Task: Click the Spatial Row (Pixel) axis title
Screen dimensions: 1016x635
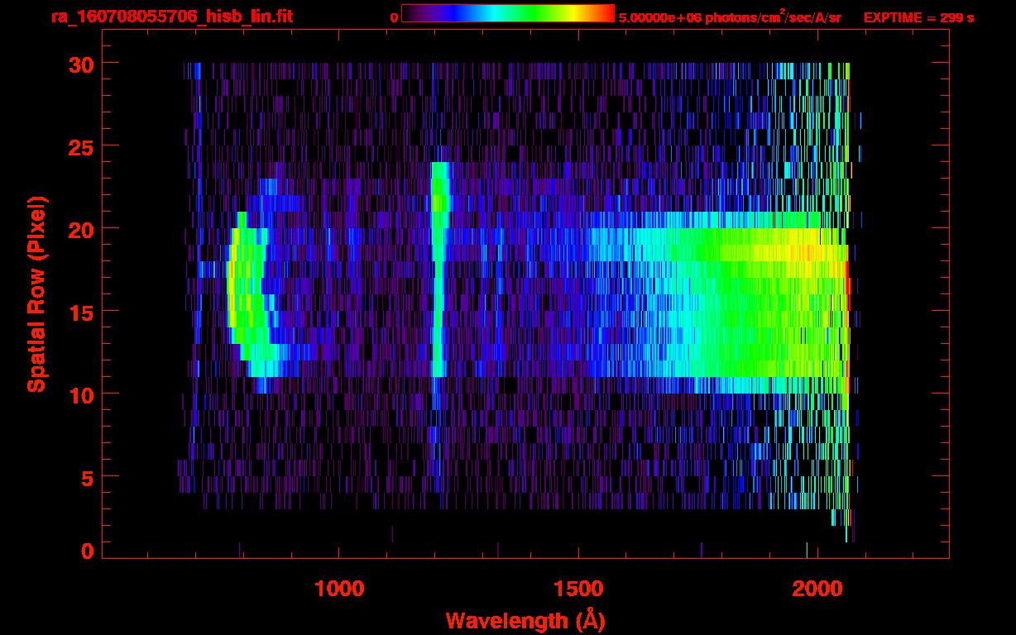Action: coord(36,294)
